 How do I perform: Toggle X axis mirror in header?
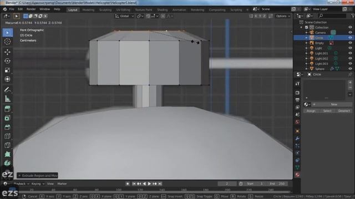256,16
